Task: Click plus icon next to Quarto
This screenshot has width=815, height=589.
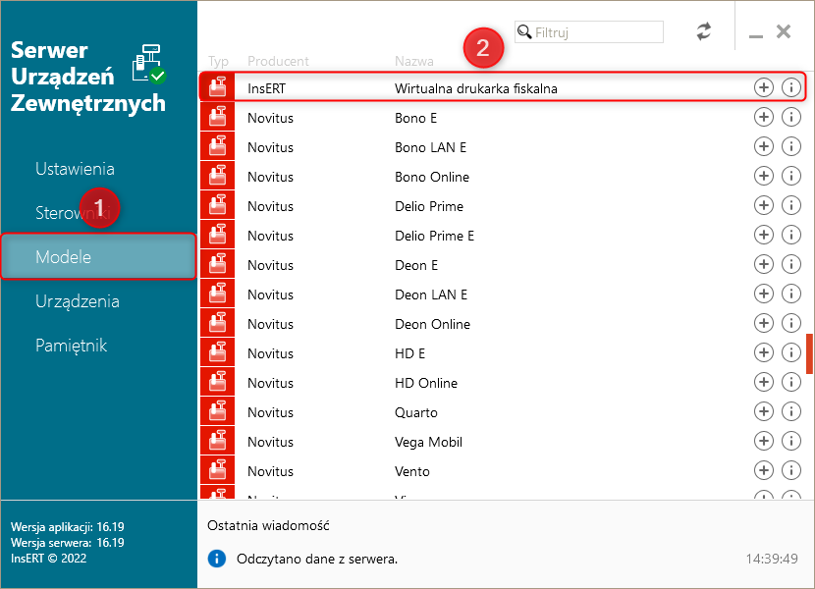Action: point(763,411)
